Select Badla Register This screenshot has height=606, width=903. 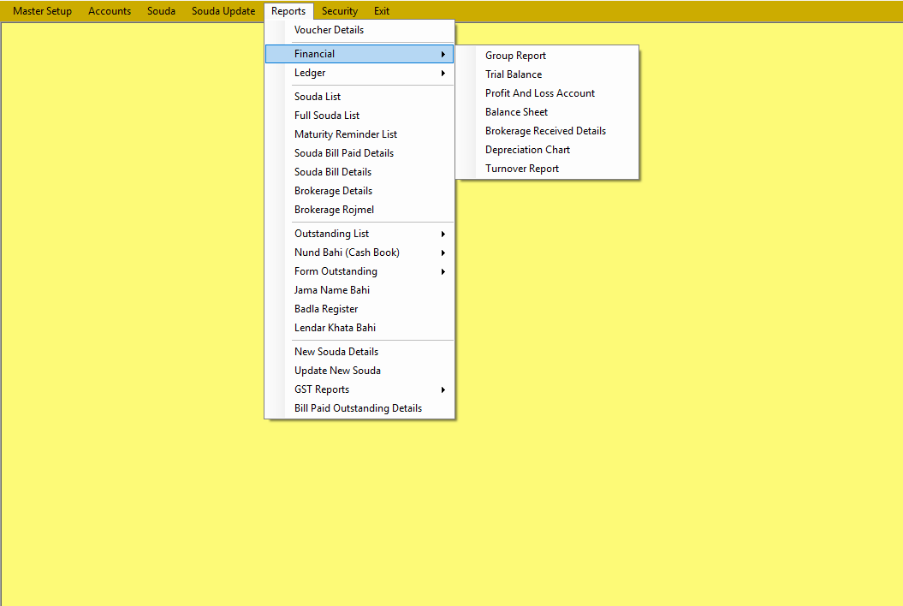pos(359,309)
